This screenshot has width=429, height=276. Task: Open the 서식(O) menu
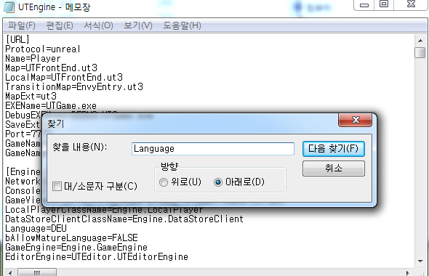pyautogui.click(x=98, y=25)
